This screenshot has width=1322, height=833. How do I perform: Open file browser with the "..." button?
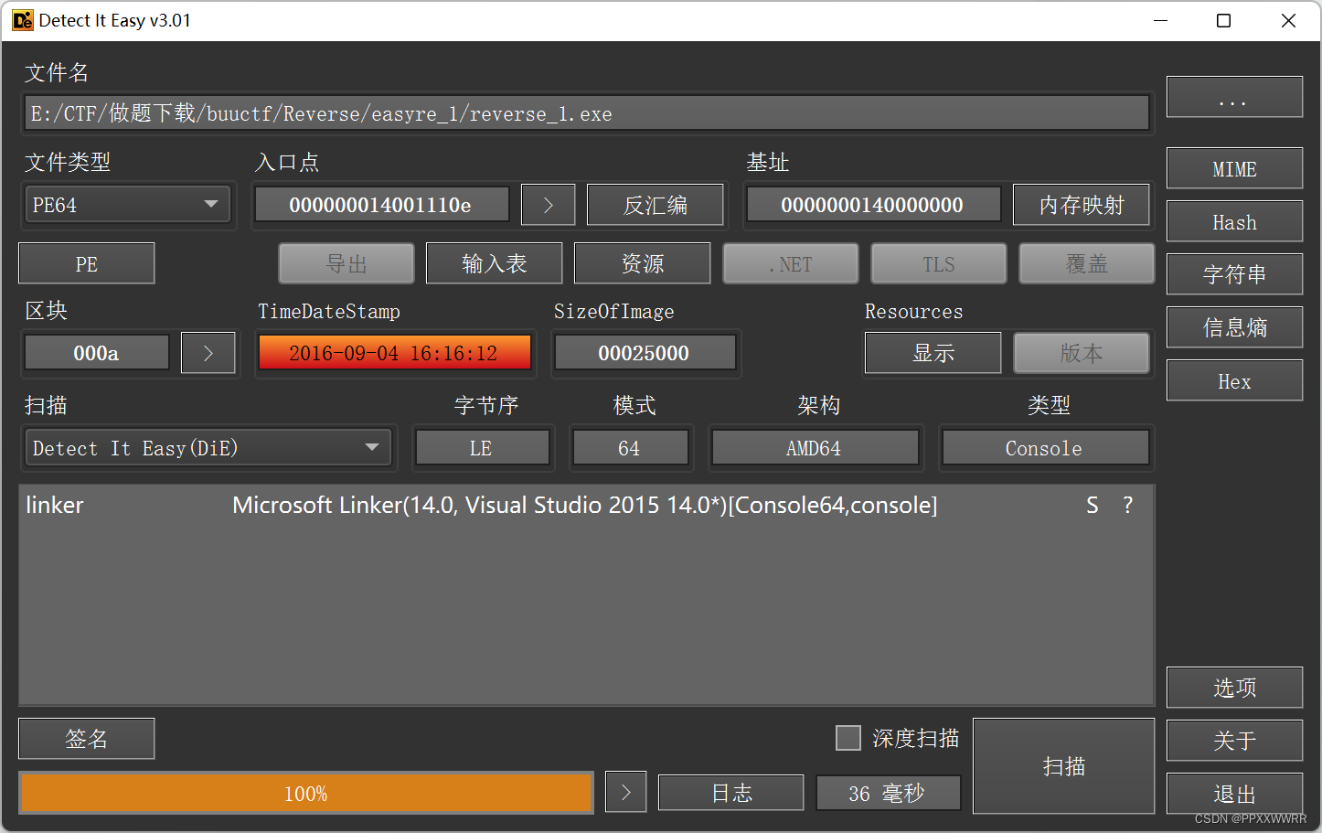point(1233,97)
